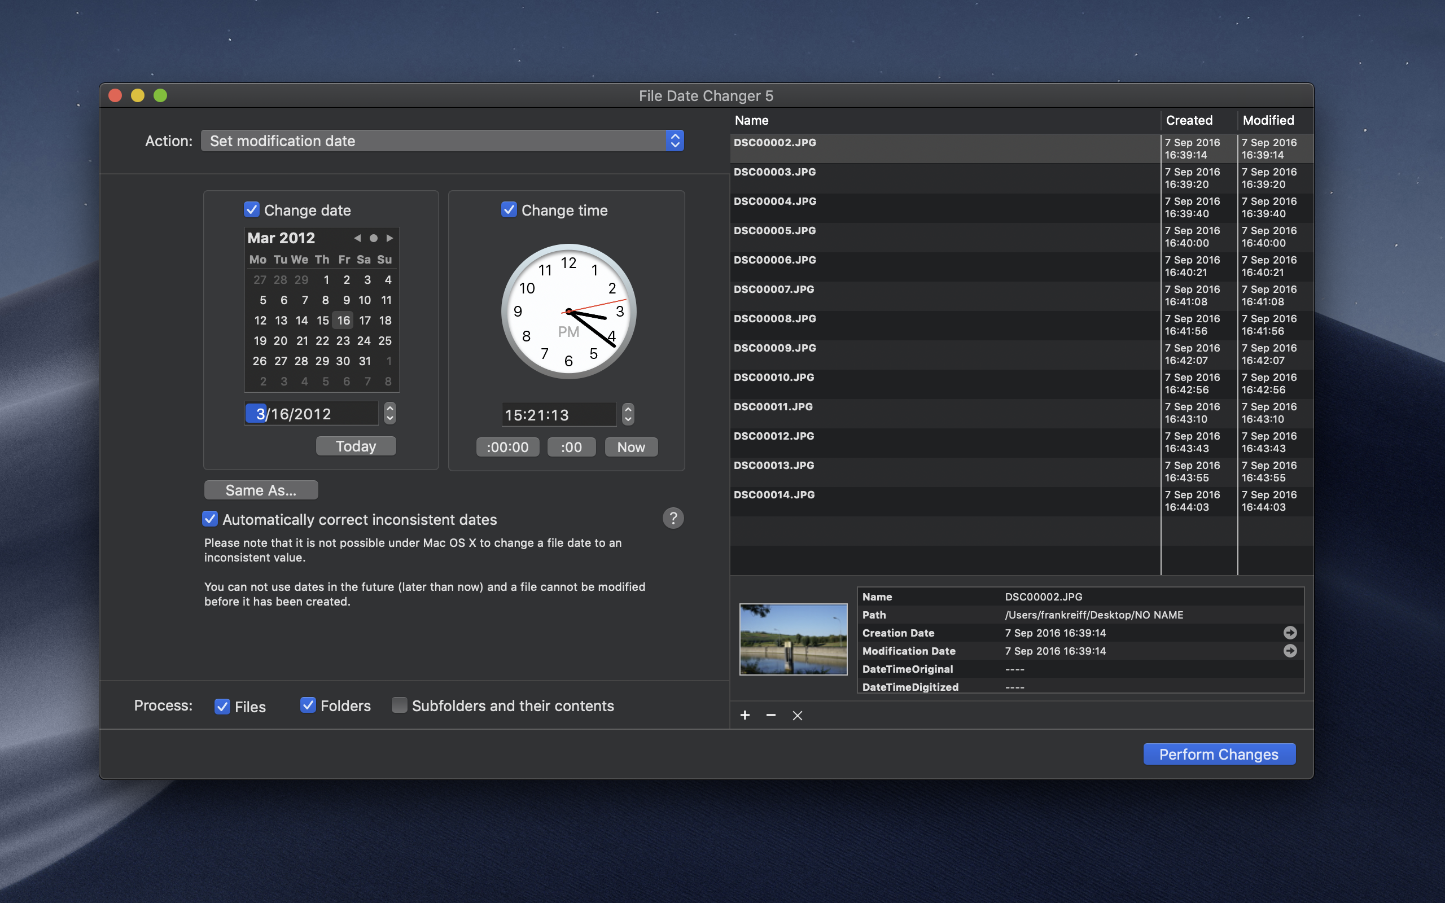Click the arrow icon beside Modification Date
This screenshot has width=1445, height=903.
point(1290,650)
